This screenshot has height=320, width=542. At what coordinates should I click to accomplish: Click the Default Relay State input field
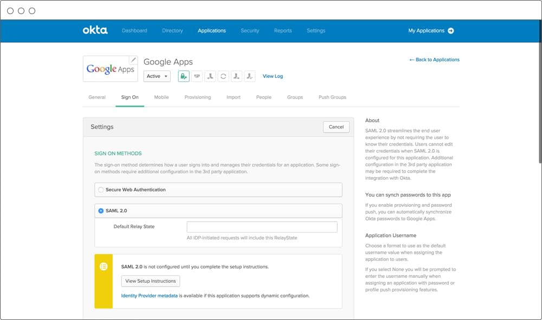[262, 227]
